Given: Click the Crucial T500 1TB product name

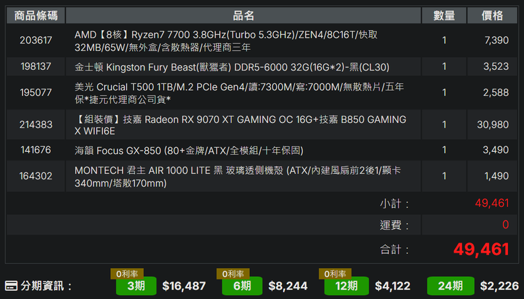Looking at the screenshot, I should [239, 93].
